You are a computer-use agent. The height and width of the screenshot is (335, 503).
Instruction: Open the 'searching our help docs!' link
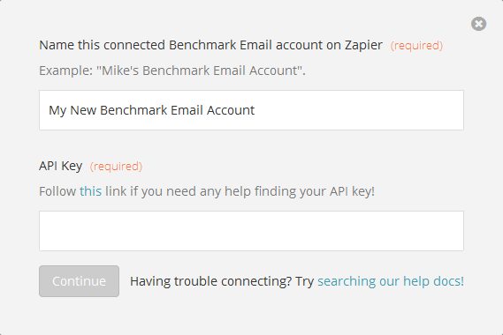[391, 281]
